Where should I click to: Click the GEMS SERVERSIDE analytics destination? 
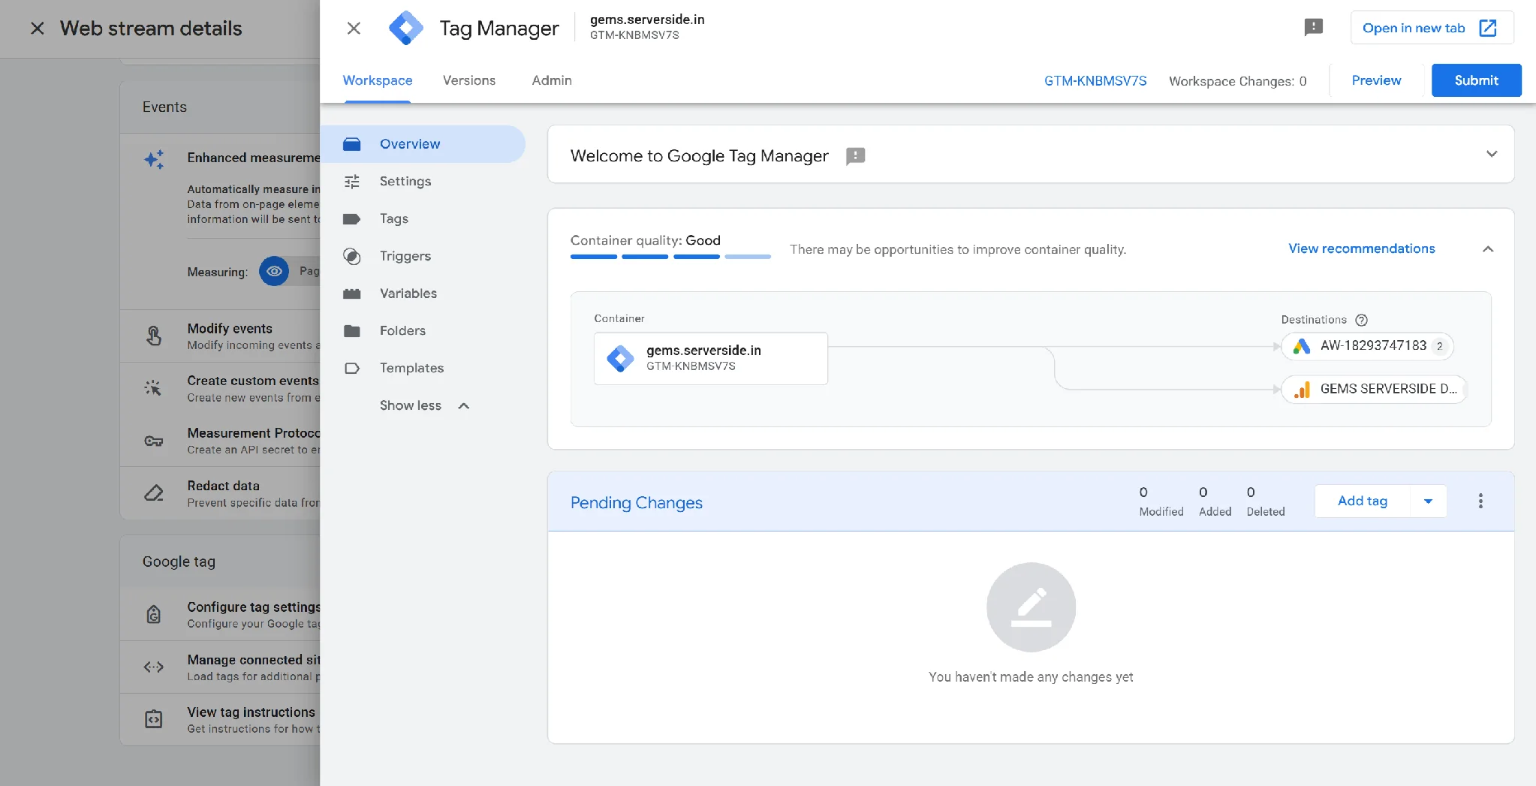(x=1374, y=389)
